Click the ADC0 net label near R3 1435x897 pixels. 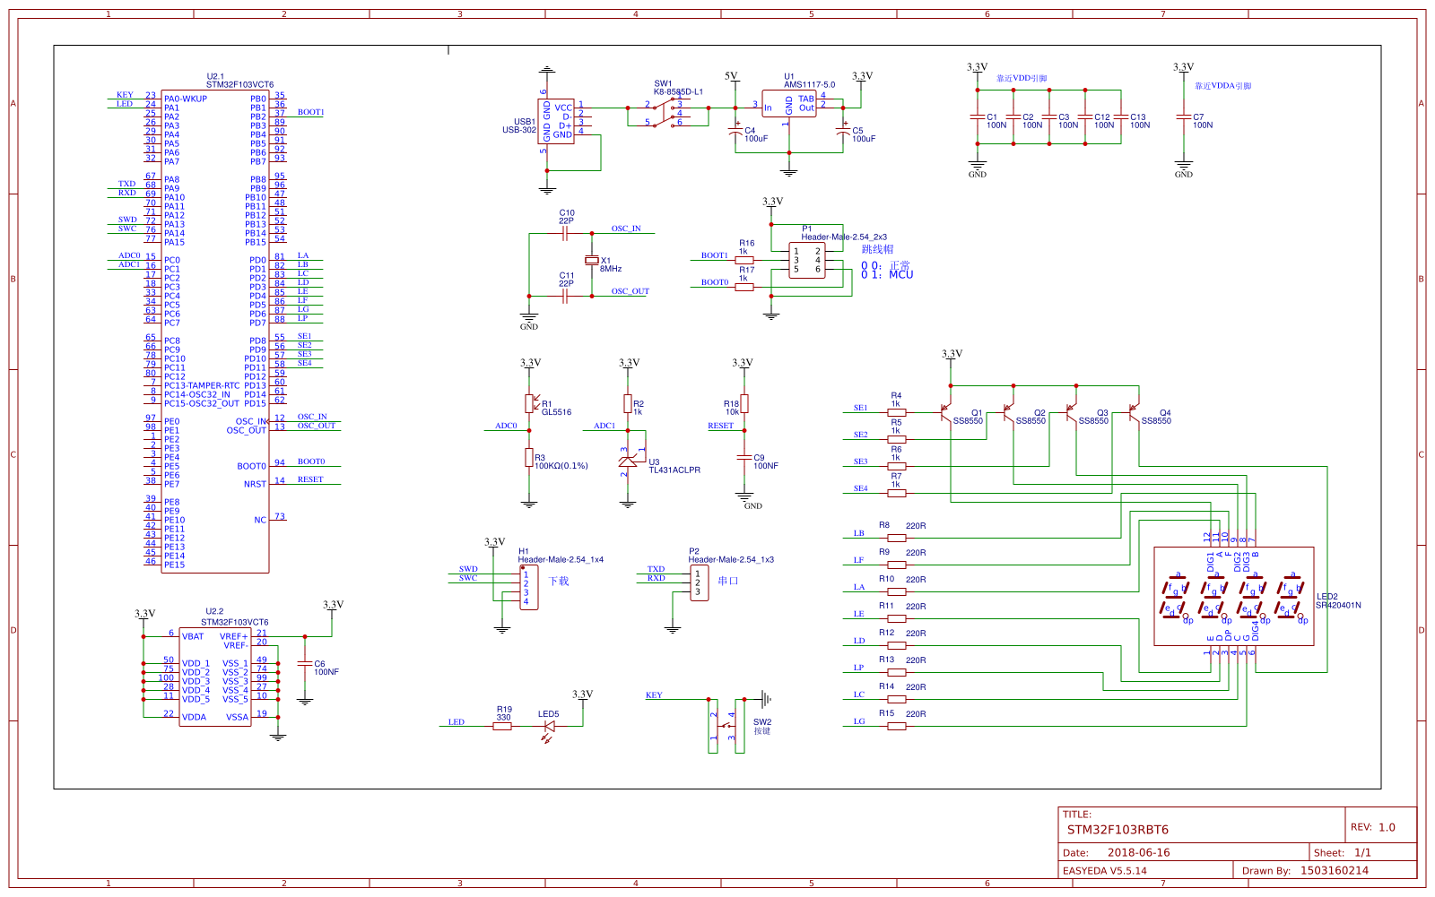pyautogui.click(x=506, y=426)
